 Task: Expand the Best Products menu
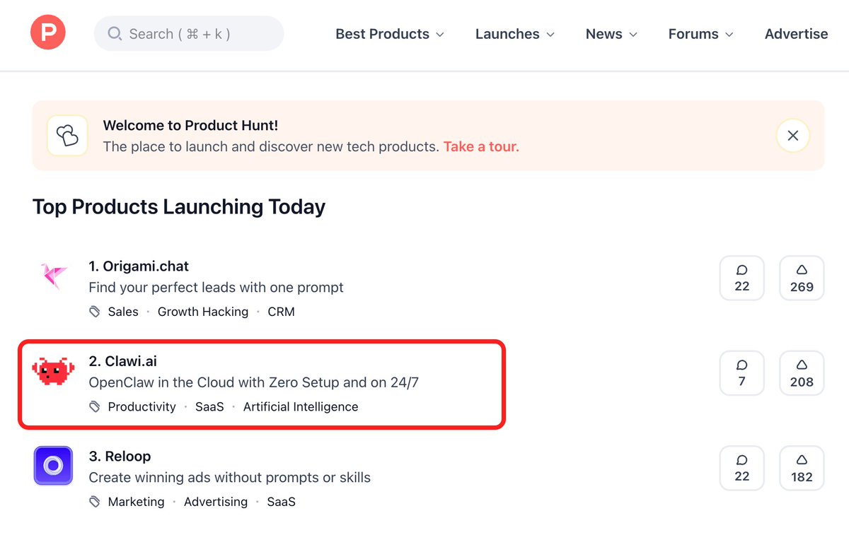[x=390, y=34]
